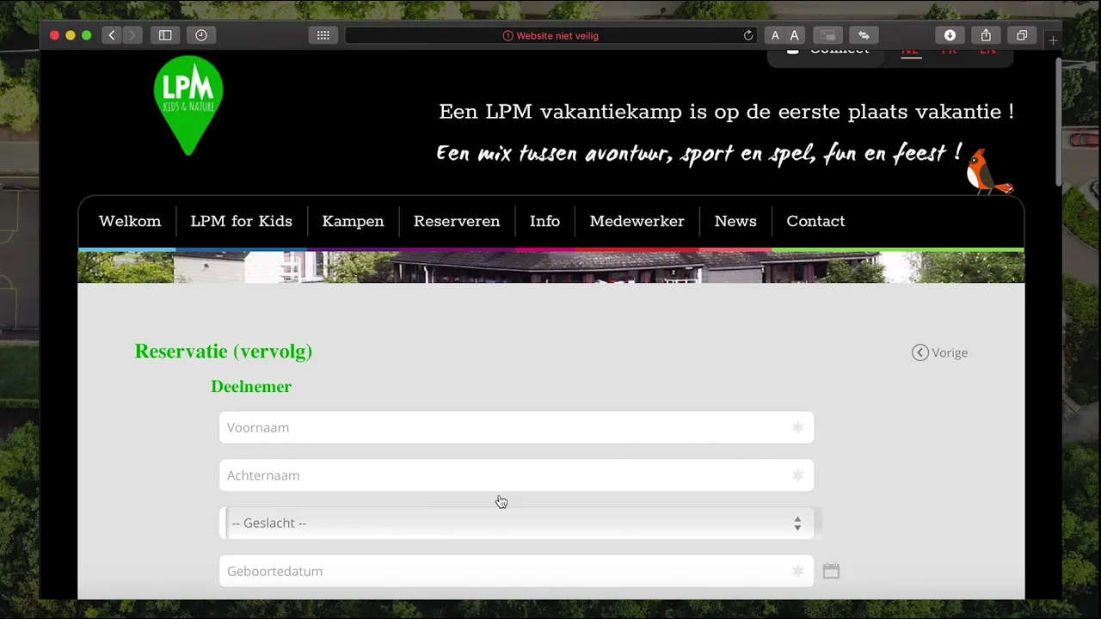Open the Safari downloads icon
Screen dimensions: 1101x619
950,35
